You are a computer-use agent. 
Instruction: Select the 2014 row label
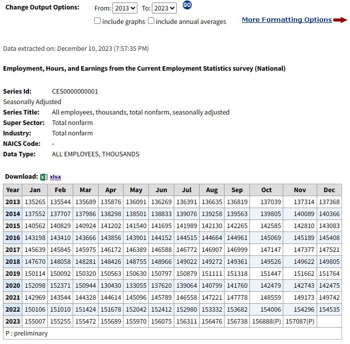pos(13,214)
